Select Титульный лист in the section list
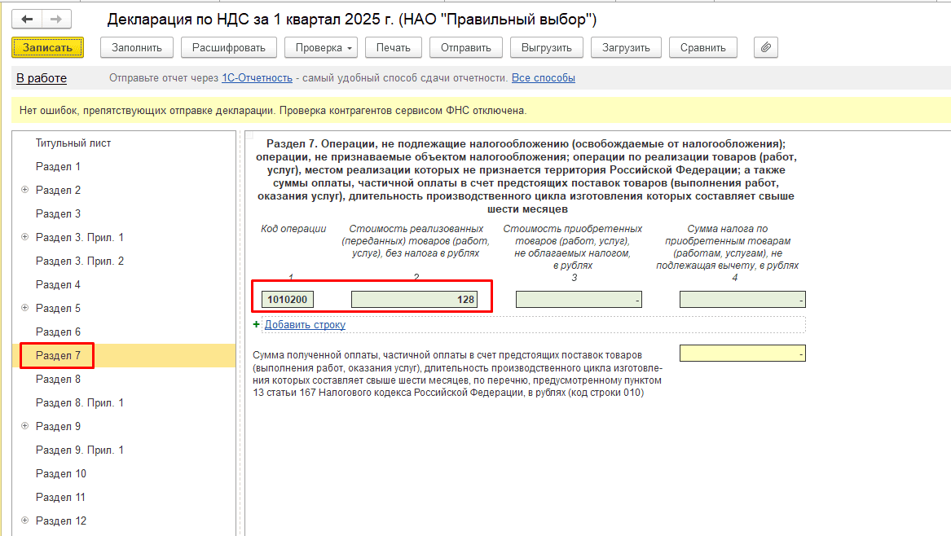 (73, 143)
